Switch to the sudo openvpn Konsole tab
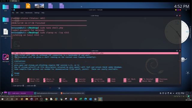Screen dimensions: 192x108 point(18,85)
